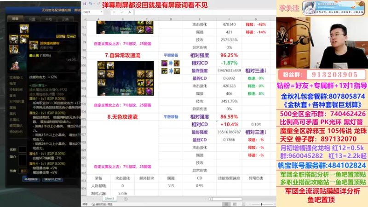368x207 pixels.
Task: Click the 平替装备 link in section 7
Action: point(171,55)
